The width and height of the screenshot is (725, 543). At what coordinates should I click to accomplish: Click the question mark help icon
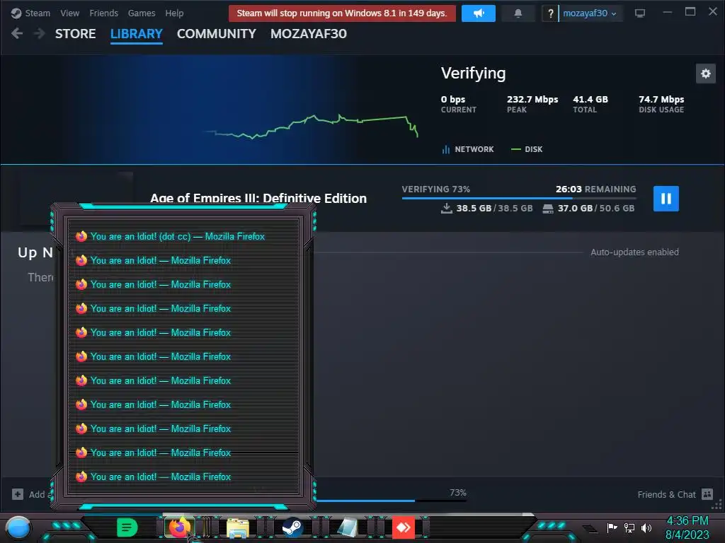click(550, 13)
